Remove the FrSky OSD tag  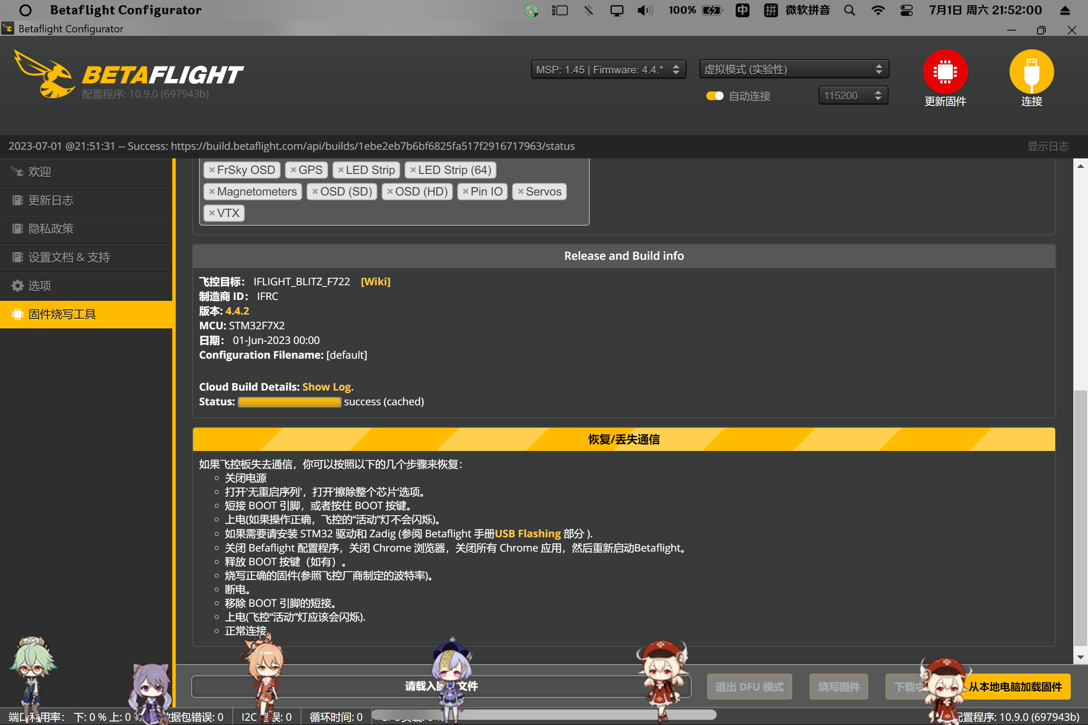click(212, 170)
